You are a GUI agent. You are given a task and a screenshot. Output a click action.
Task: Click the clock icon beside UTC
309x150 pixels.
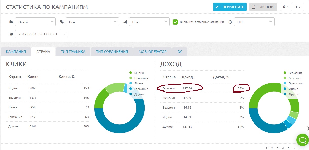click(230, 22)
